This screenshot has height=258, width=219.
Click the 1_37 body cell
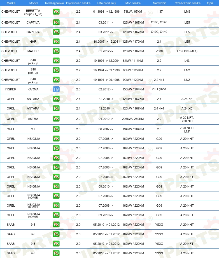tap(159, 12)
